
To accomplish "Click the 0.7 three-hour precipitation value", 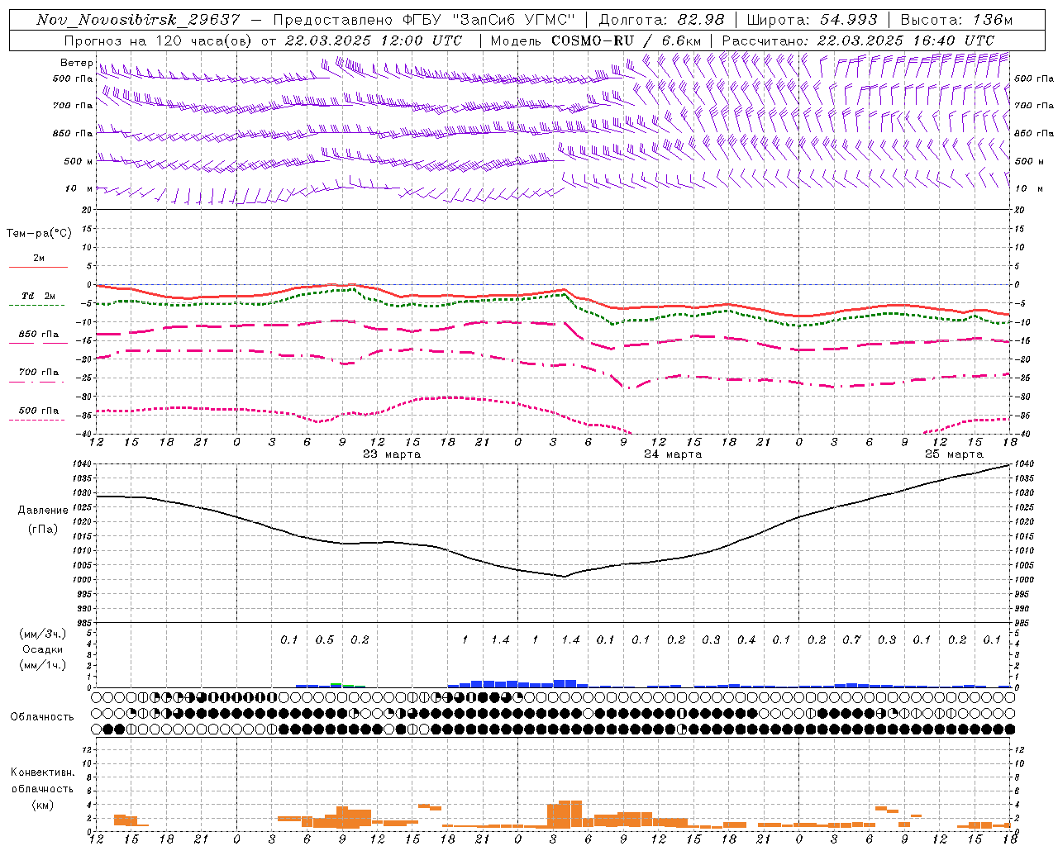I will coord(851,640).
